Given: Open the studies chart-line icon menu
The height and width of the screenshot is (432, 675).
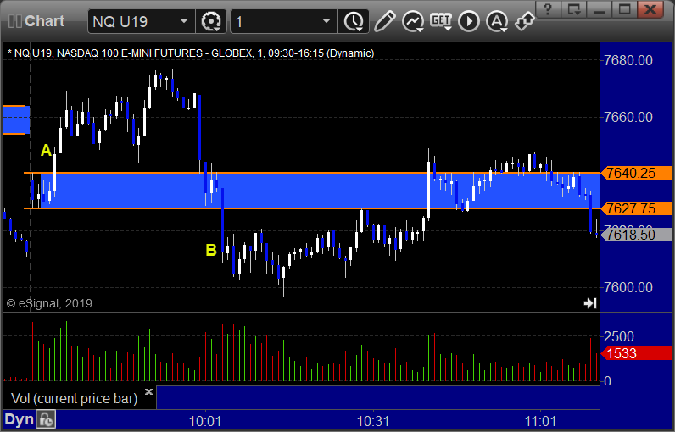Looking at the screenshot, I should click(413, 21).
